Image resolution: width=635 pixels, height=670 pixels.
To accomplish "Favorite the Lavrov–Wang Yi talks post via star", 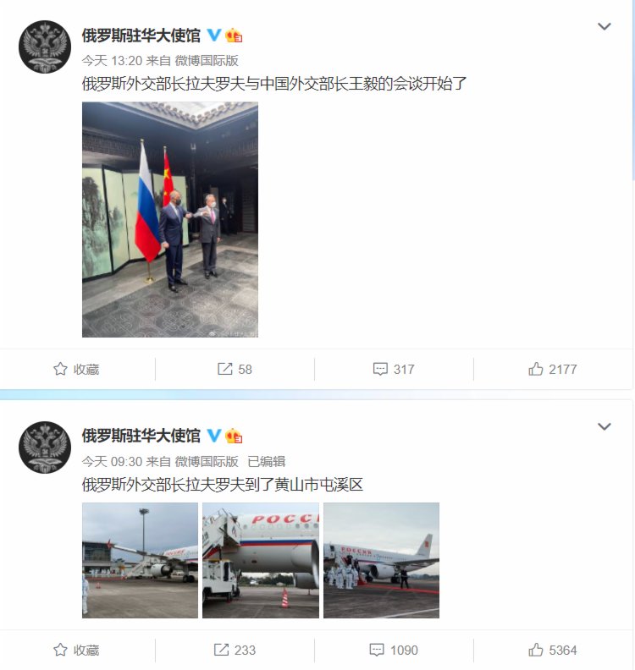I will tap(76, 369).
